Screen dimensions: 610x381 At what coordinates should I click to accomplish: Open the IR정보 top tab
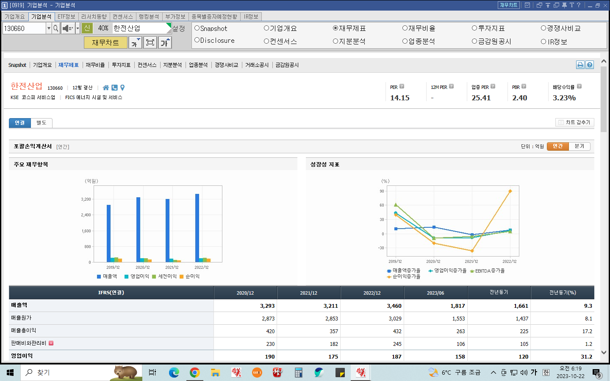251,17
